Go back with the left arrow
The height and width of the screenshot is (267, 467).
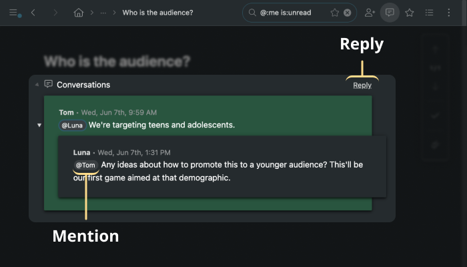(33, 13)
